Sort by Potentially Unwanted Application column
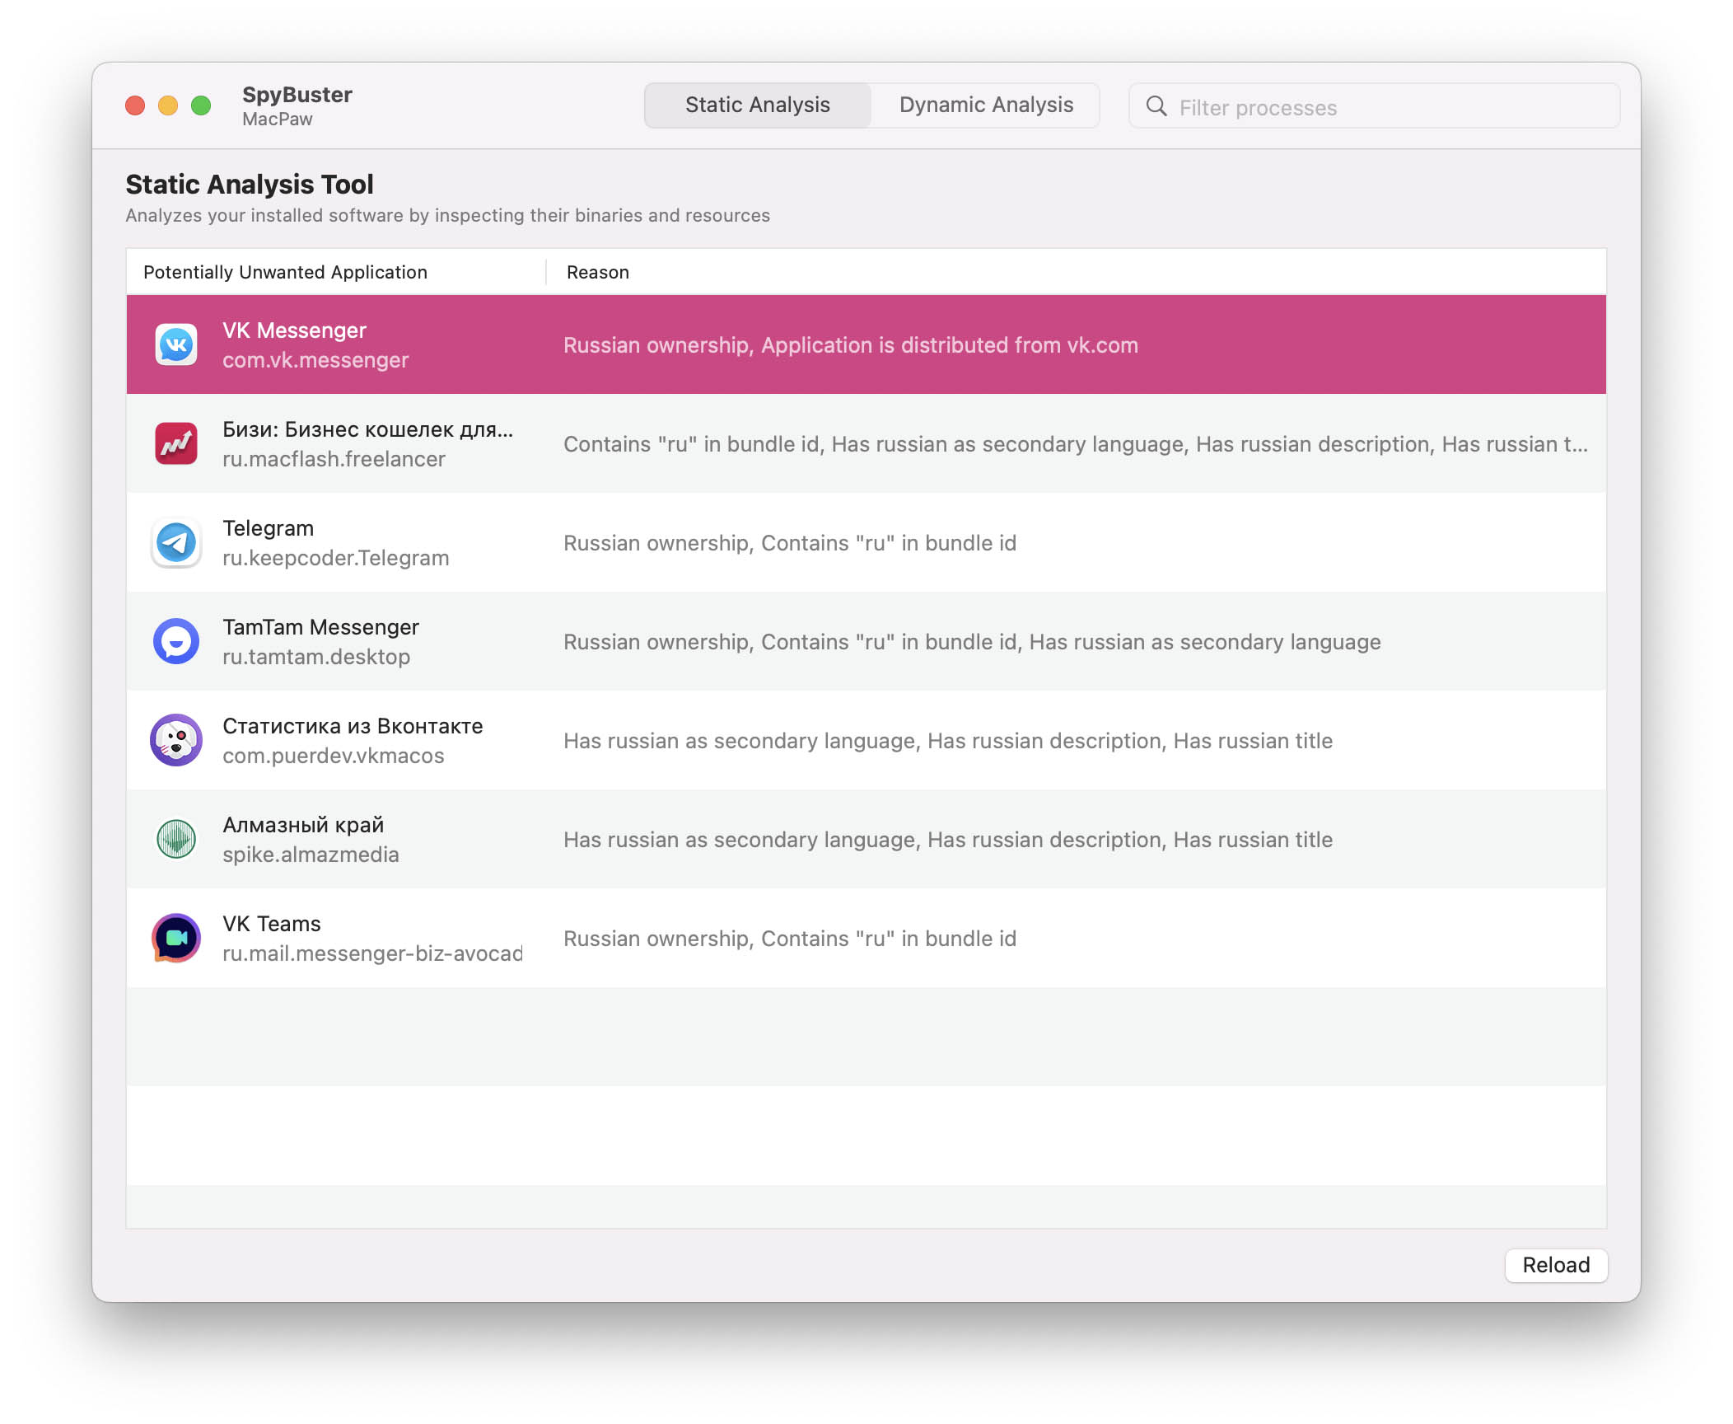The width and height of the screenshot is (1733, 1424). (285, 272)
